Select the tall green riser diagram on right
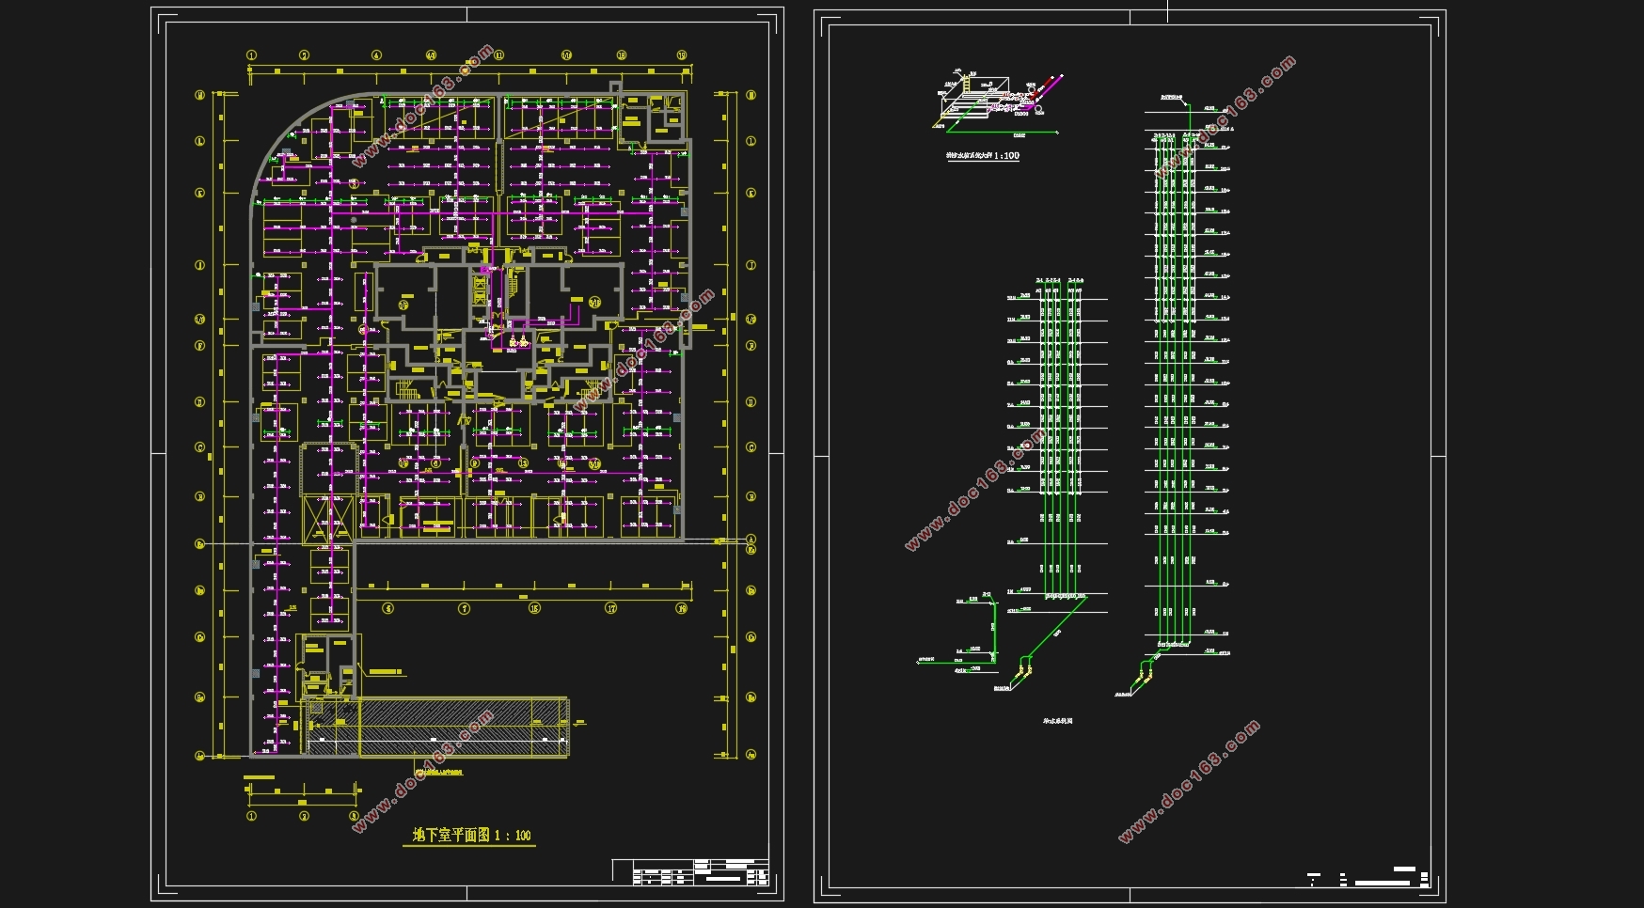Screen dimensions: 1644x908 (x=1187, y=376)
